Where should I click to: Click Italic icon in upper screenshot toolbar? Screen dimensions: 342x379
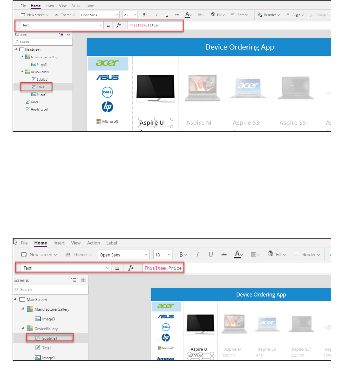point(157,15)
